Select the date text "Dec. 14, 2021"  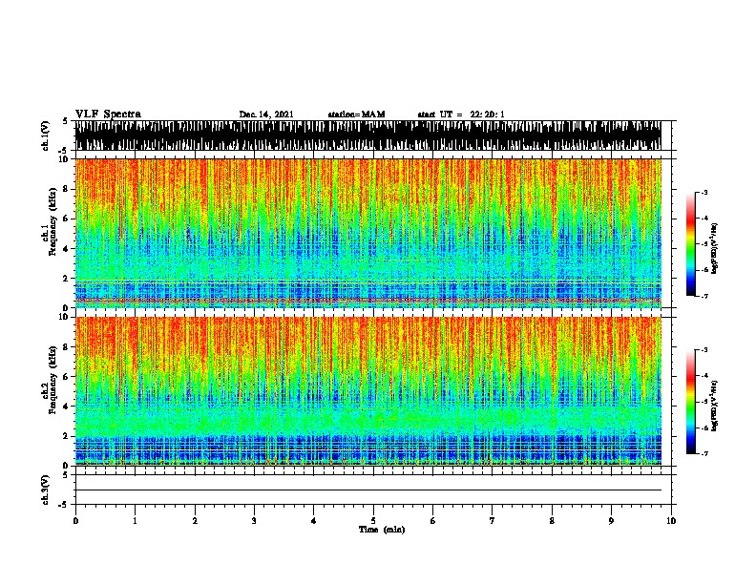pos(266,115)
